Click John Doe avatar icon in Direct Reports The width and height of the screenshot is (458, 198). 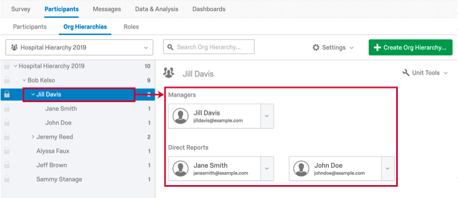click(301, 168)
